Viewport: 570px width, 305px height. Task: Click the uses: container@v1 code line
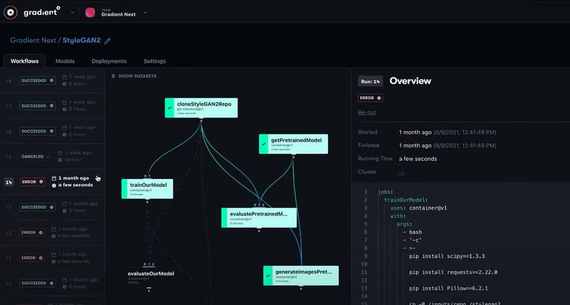(418, 208)
